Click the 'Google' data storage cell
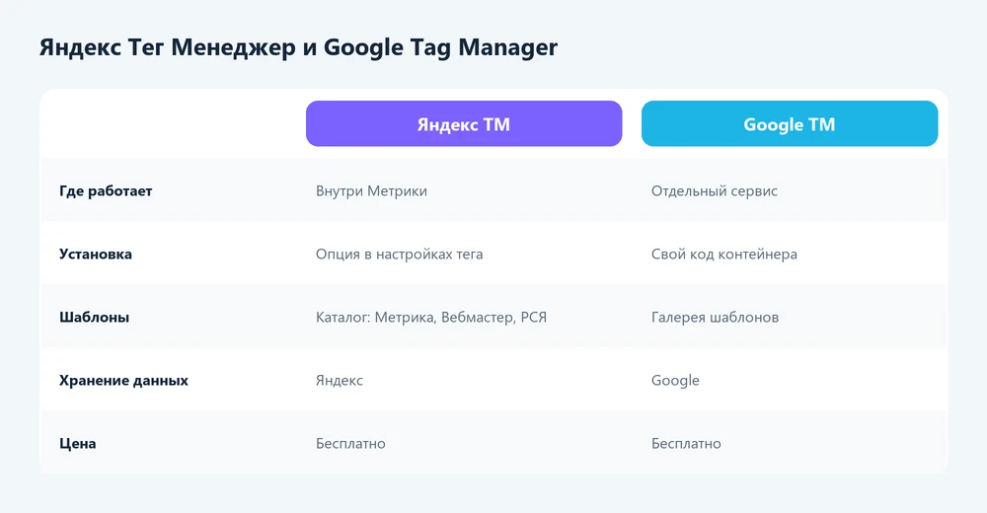The height and width of the screenshot is (513, 987). click(x=675, y=380)
